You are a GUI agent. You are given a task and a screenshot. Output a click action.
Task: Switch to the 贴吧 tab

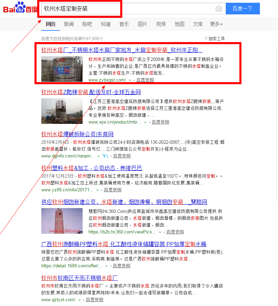[87, 24]
